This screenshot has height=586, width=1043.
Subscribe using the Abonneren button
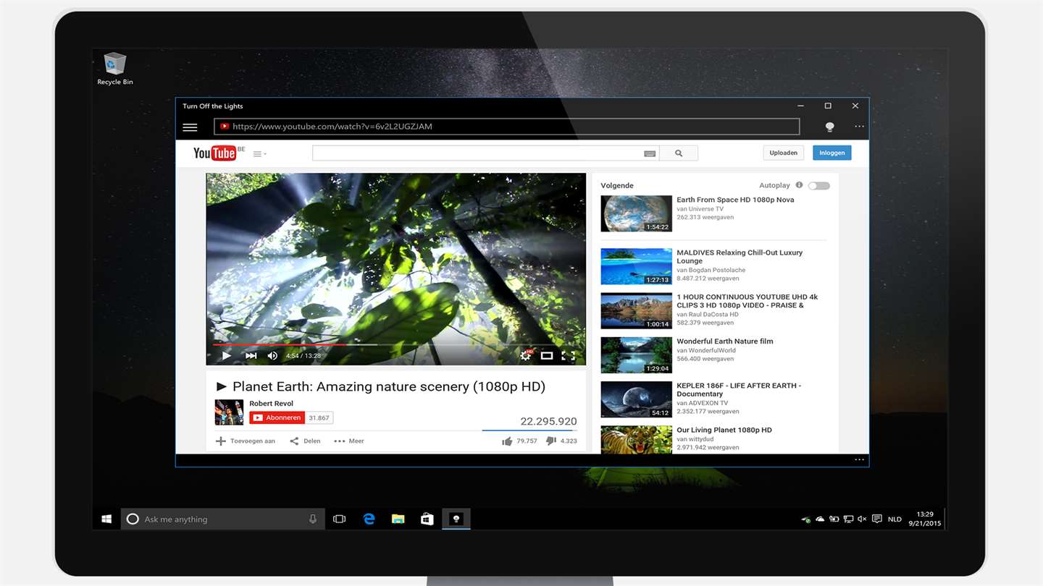tap(277, 417)
